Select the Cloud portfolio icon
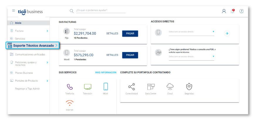Screen dimensions: 255x120 (170, 87)
